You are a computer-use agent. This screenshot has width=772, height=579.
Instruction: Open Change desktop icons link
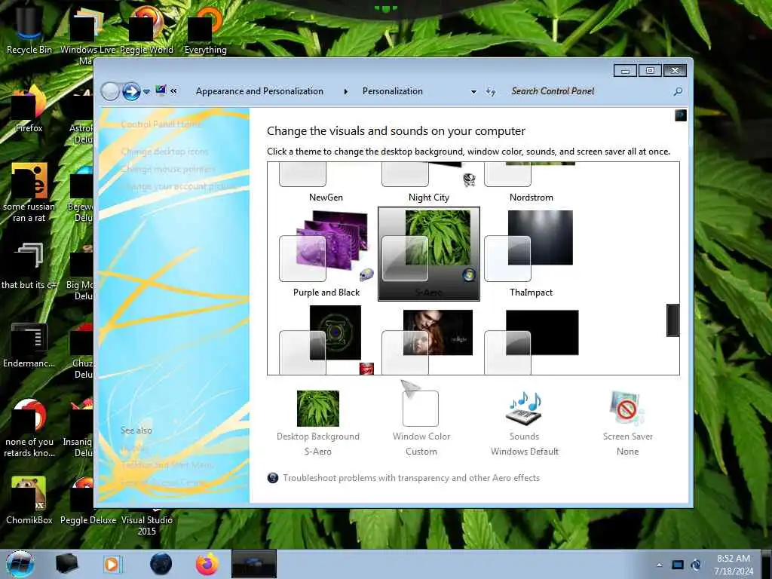[x=164, y=152]
